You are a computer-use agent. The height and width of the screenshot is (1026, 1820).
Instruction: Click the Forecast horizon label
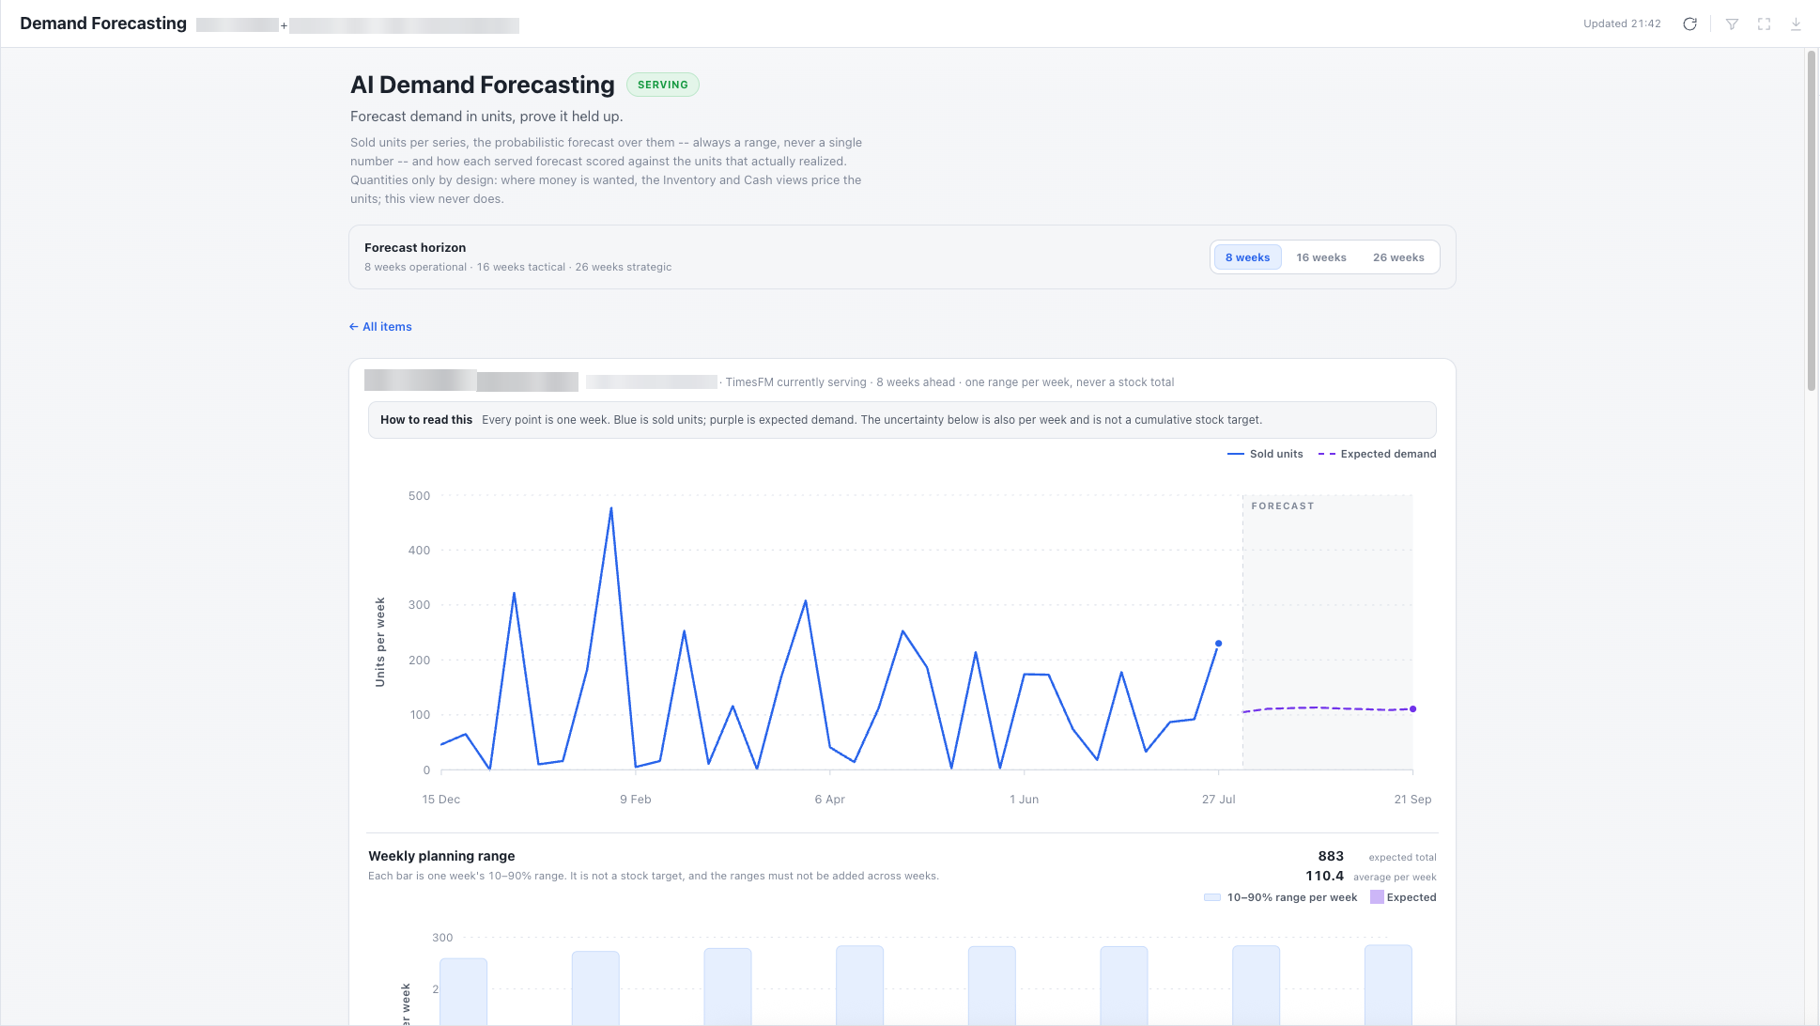tap(415, 248)
